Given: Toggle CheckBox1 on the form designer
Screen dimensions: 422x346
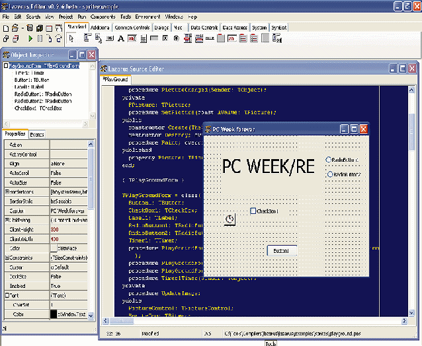Looking at the screenshot, I should (x=254, y=211).
